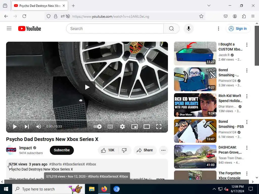The height and width of the screenshot is (194, 259).
Task: Select the 'Psycho Dad Destroys New Xbox' tab
Action: pyautogui.click(x=40, y=6)
